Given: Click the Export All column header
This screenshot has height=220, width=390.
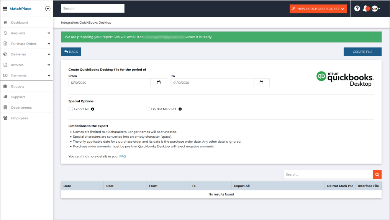Looking at the screenshot, I should coord(278,186).
